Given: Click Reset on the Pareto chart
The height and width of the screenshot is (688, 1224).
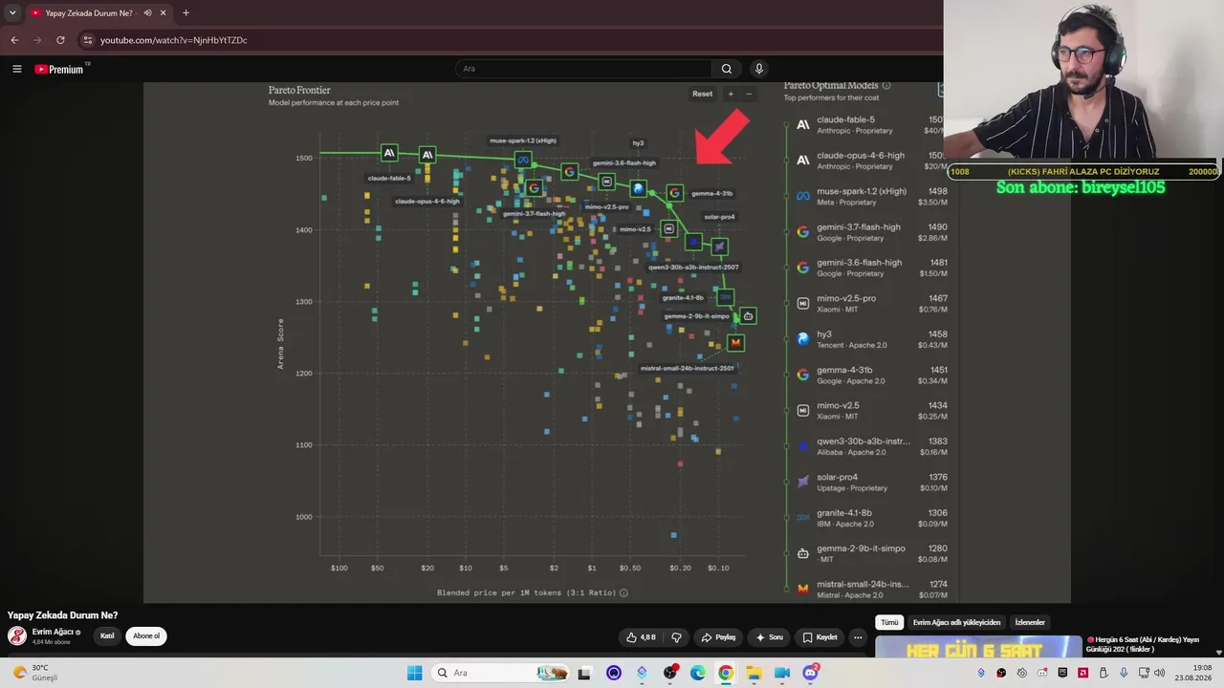Looking at the screenshot, I should 703,94.
